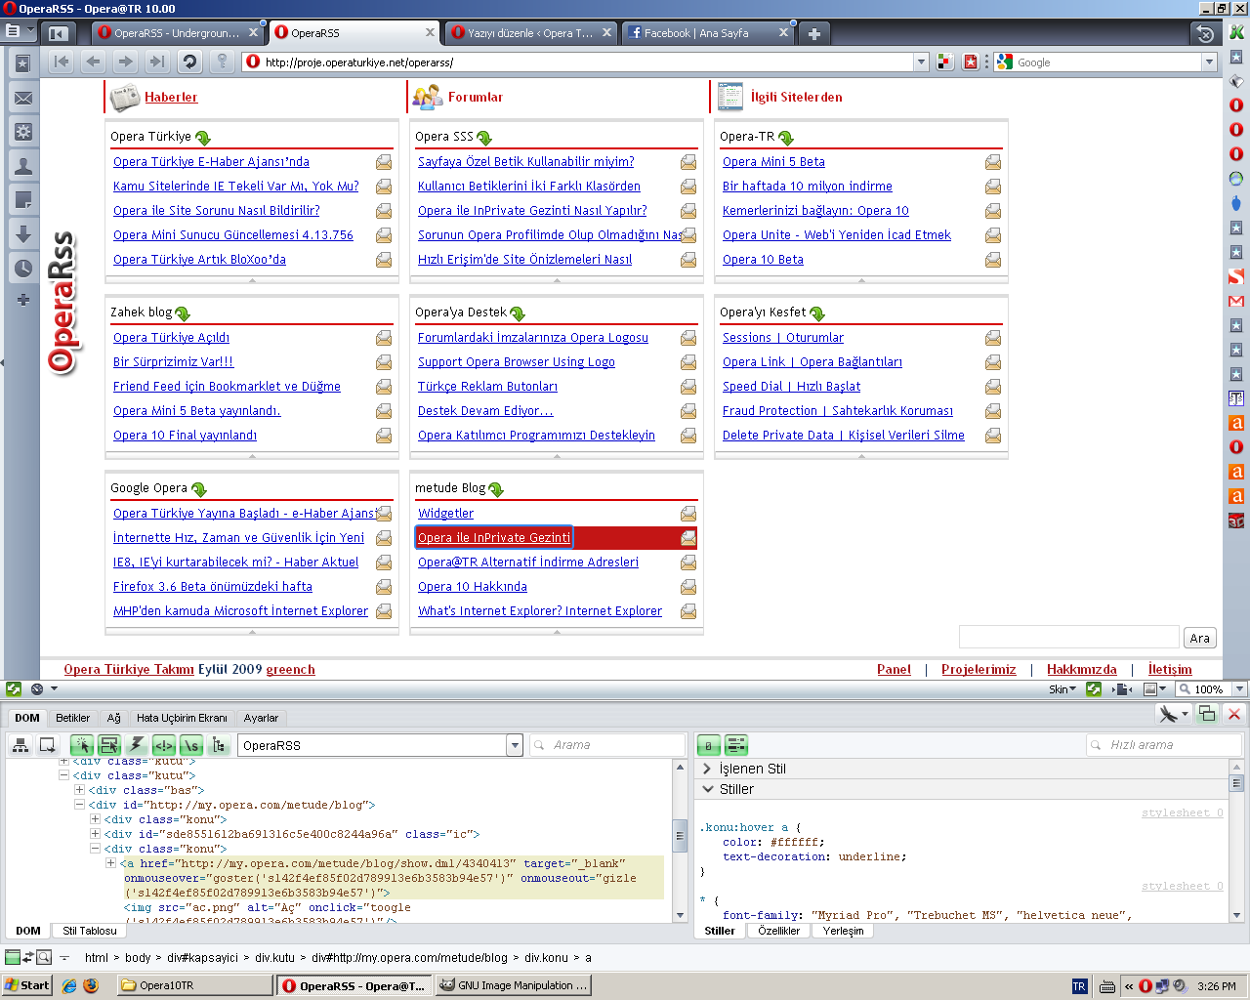Open GNU Image Manipulation taskbar item
This screenshot has height=1000, width=1250.
click(x=513, y=985)
